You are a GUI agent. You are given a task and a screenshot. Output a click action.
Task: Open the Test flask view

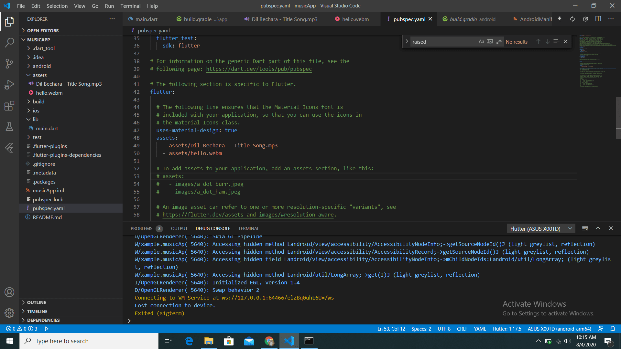(9, 127)
